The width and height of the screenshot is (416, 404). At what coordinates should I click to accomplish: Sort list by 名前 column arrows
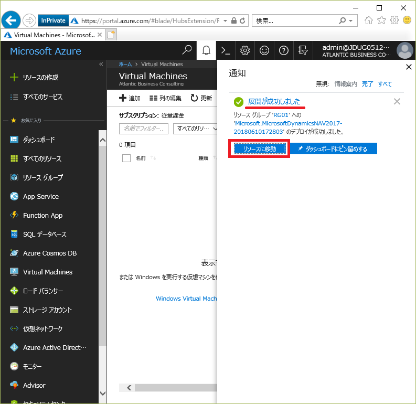pos(153,158)
